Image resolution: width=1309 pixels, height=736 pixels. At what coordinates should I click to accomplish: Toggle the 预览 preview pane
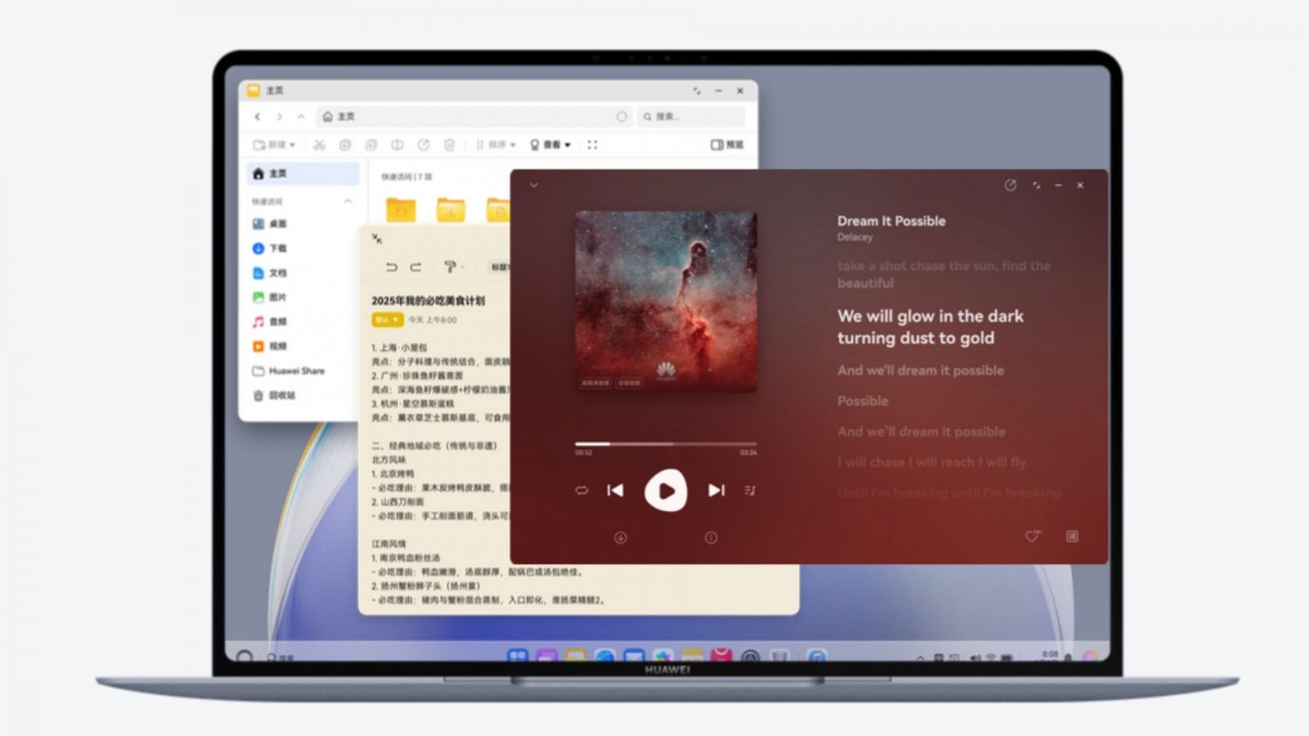(727, 145)
